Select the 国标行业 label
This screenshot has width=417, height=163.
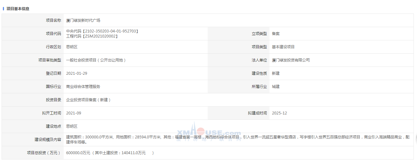tap(54, 86)
